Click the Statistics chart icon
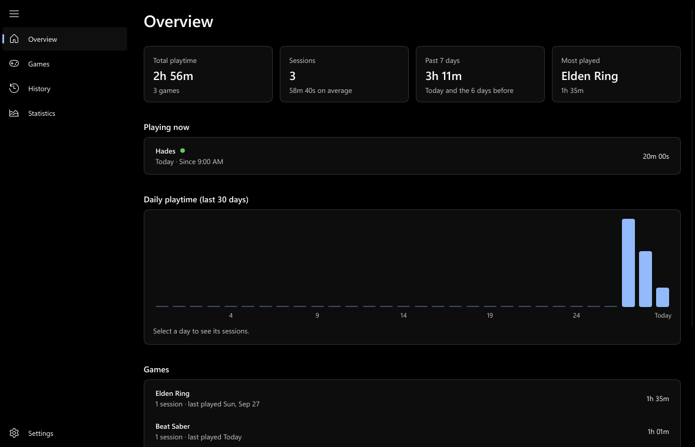 14,114
